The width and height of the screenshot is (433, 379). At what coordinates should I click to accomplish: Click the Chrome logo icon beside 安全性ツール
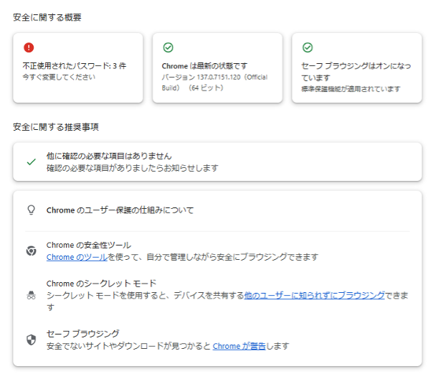coord(32,251)
